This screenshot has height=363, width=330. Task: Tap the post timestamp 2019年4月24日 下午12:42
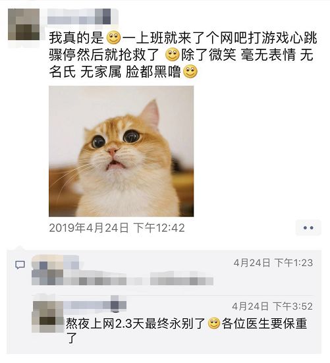click(x=117, y=228)
